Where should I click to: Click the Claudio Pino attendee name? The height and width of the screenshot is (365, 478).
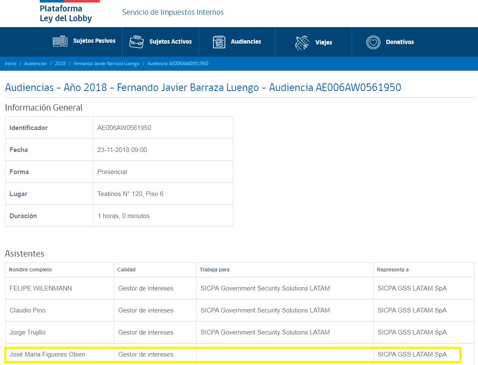click(27, 310)
